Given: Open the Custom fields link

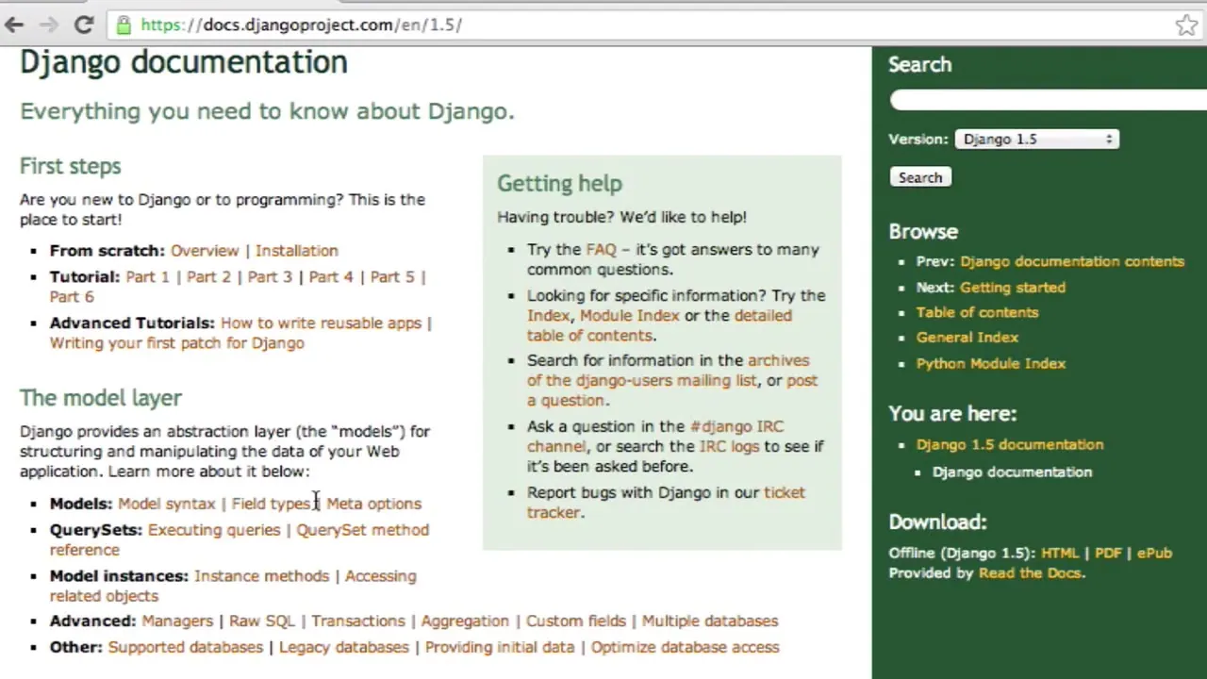Looking at the screenshot, I should coord(576,621).
